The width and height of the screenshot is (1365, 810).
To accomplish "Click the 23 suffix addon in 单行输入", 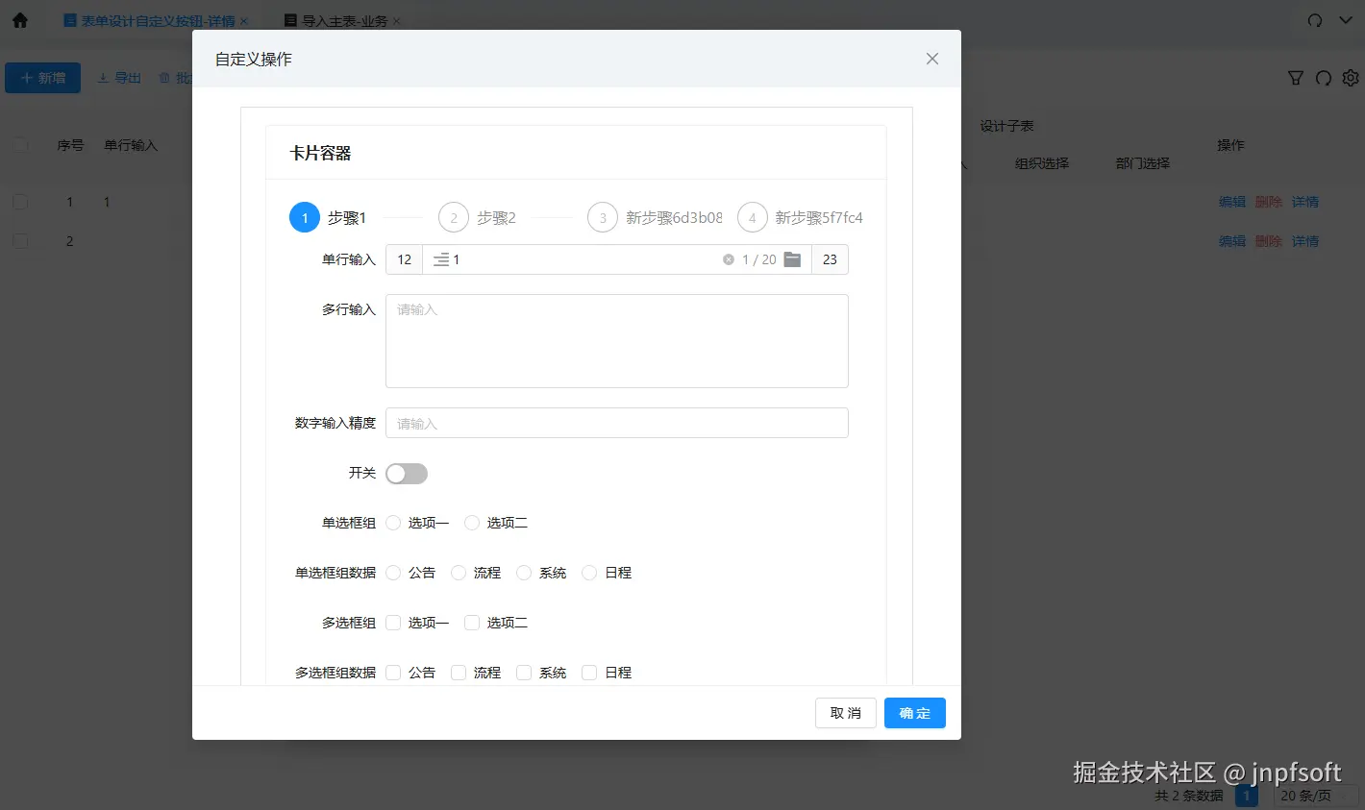I will [830, 259].
